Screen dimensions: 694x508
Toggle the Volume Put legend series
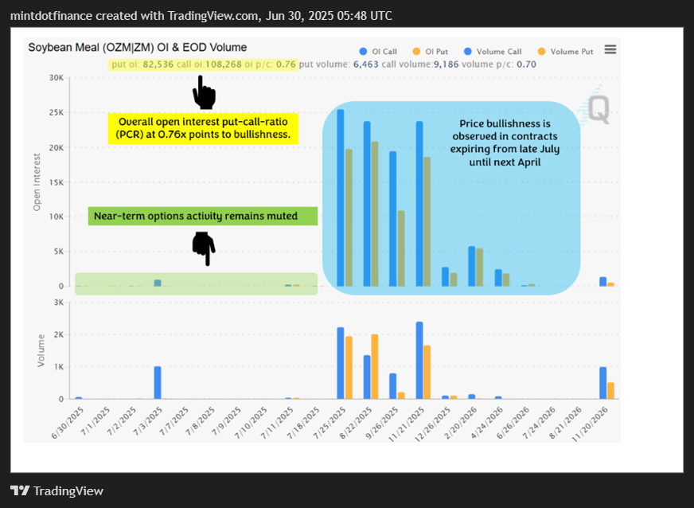[565, 52]
